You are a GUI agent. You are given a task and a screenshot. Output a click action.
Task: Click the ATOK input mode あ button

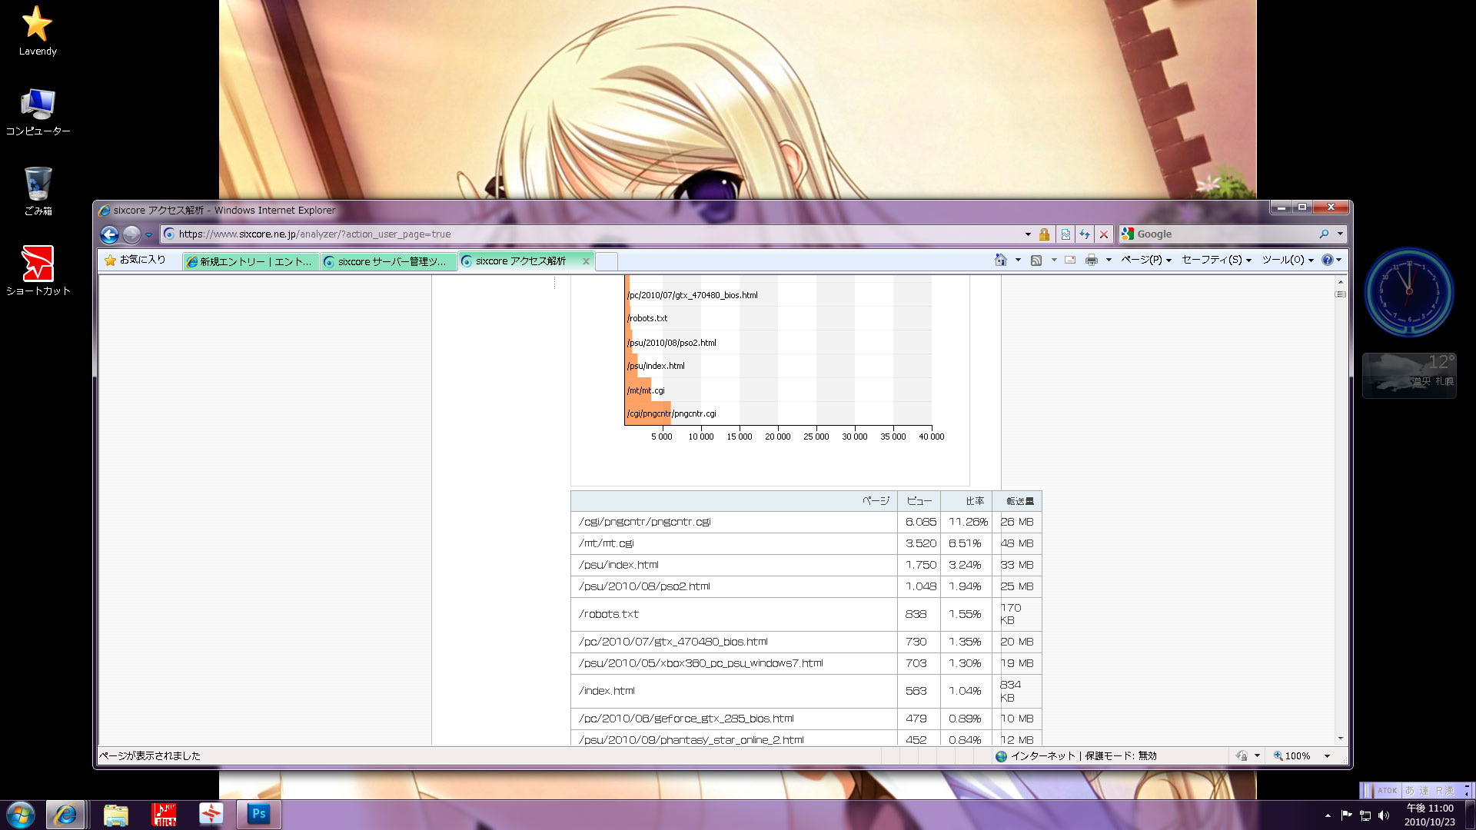(1409, 790)
